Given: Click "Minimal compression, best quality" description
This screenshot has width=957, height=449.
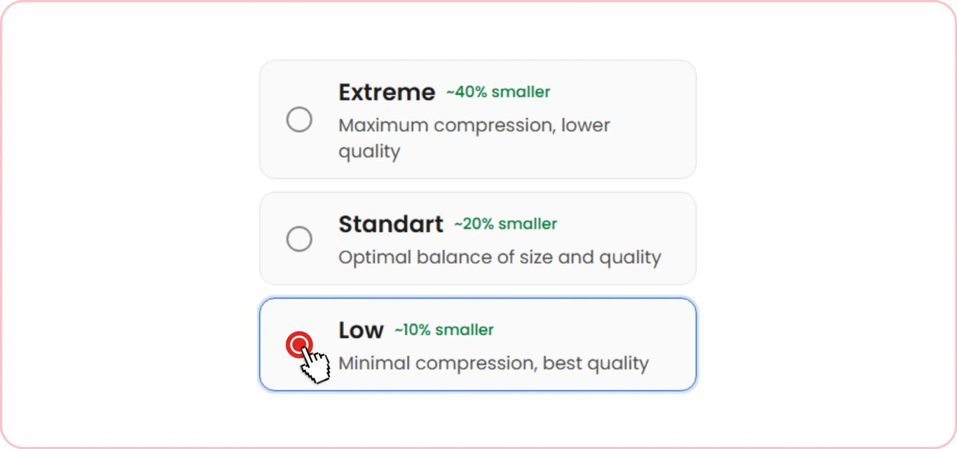Looking at the screenshot, I should 494,364.
